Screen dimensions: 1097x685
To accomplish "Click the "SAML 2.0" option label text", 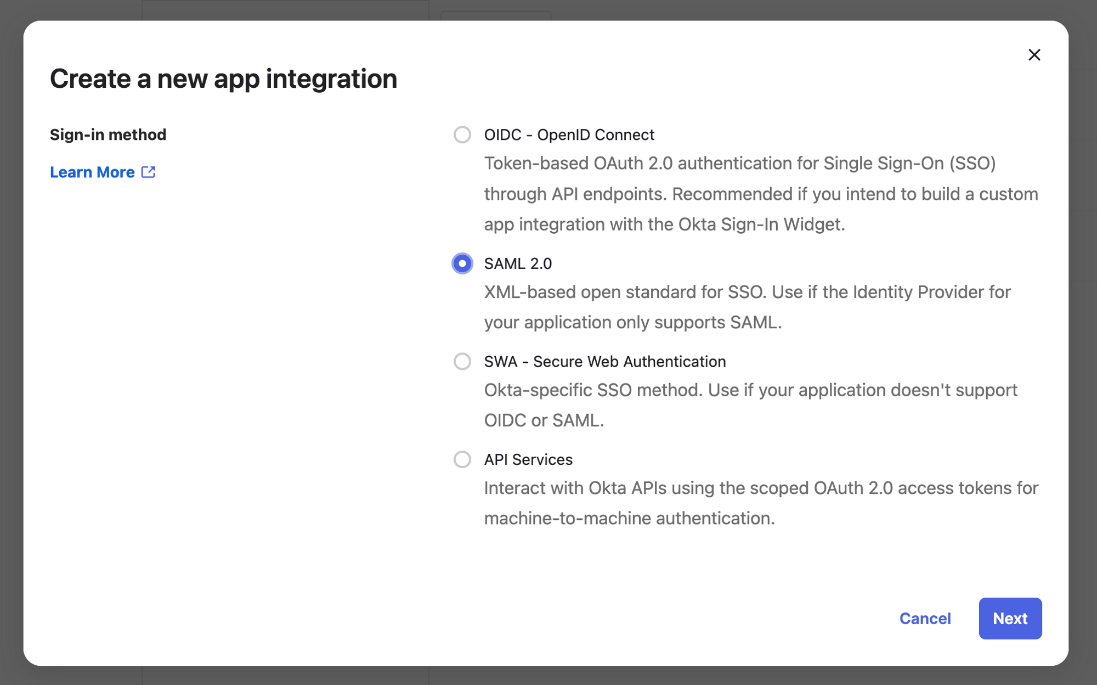I will point(518,263).
